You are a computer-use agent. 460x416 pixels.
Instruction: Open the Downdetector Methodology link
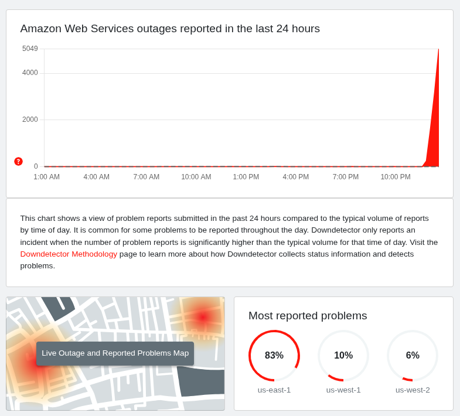(69, 254)
